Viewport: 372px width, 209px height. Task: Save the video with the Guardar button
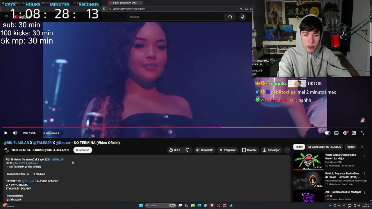tap(249, 150)
